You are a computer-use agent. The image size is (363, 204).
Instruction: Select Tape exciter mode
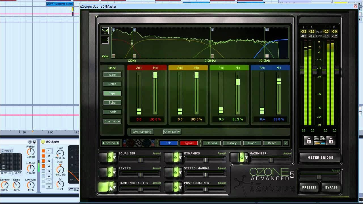(112, 93)
